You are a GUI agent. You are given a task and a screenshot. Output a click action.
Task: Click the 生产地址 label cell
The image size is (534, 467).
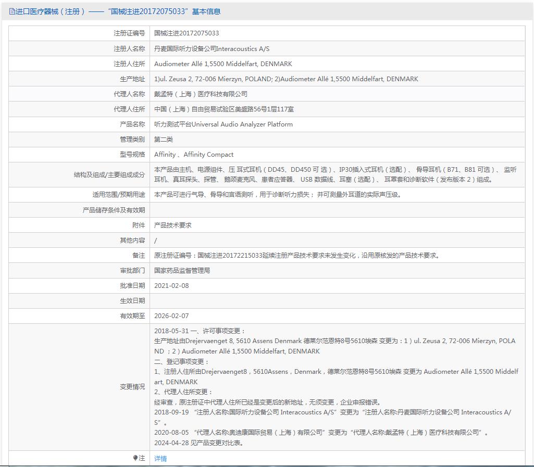coord(79,79)
